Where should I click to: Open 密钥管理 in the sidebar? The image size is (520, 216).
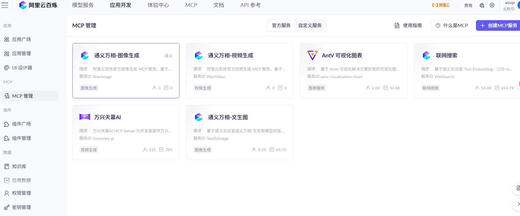[x=21, y=207]
